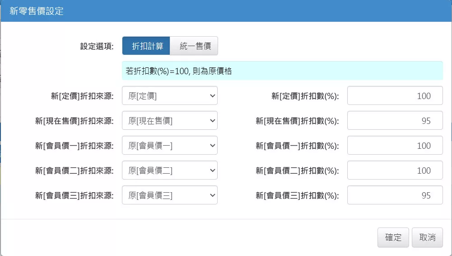Open the 新[會員價三]折扣來源 dropdown

[169, 195]
